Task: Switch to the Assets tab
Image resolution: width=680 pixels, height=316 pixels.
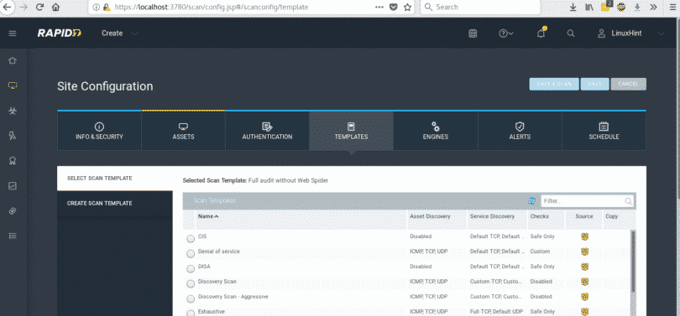Action: point(184,131)
